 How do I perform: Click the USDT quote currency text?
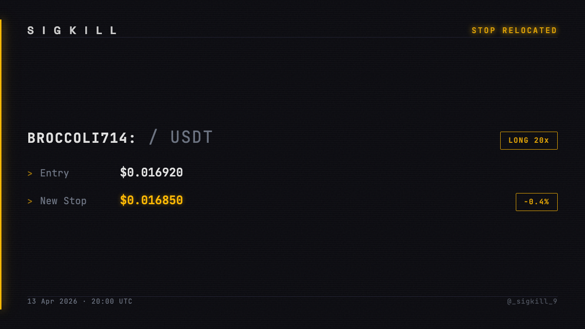coord(192,137)
